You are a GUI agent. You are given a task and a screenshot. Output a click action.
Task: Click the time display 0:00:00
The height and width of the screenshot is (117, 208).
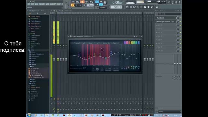click(x=117, y=2)
